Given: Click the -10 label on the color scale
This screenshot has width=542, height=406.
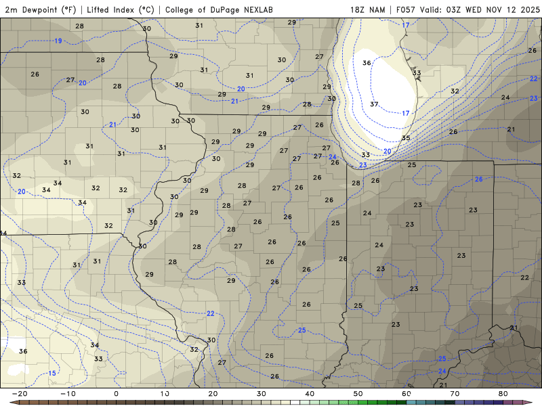Looking at the screenshot, I should click(x=68, y=394).
